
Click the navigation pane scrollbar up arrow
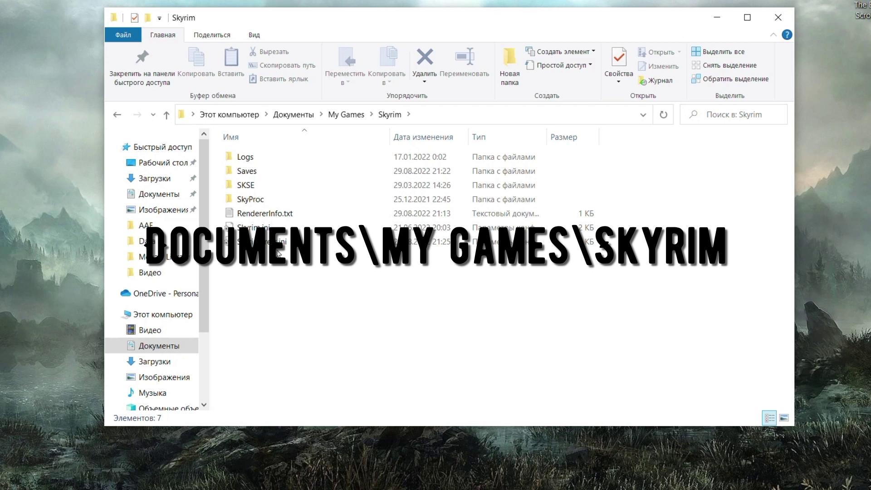coord(204,134)
